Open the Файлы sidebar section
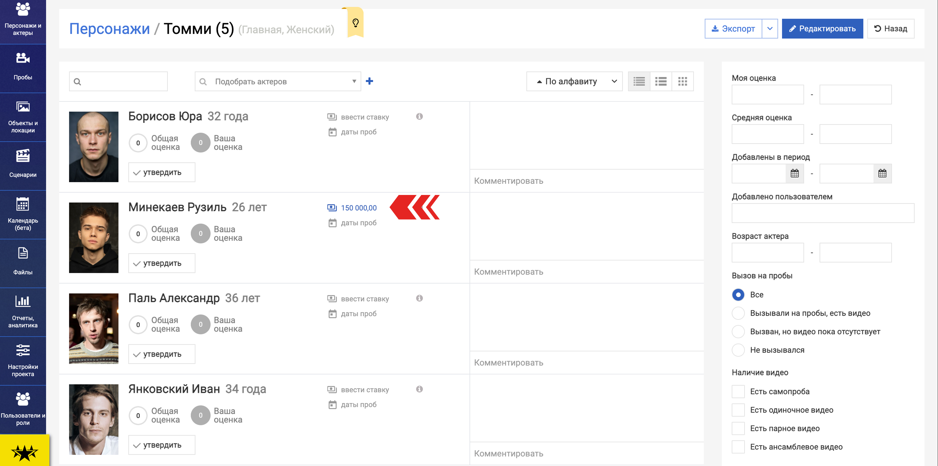938x466 pixels. pos(23,263)
